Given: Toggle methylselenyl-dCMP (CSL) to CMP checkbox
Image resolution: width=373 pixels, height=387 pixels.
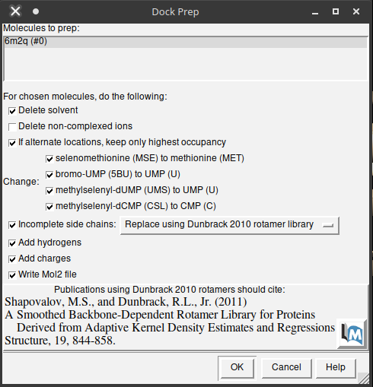Looking at the screenshot, I should [49, 207].
